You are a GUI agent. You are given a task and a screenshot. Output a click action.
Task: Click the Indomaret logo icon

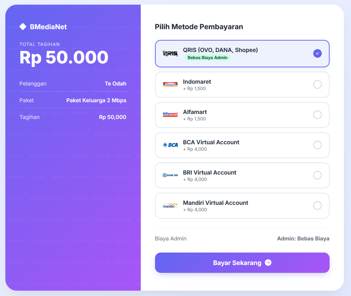(x=170, y=84)
